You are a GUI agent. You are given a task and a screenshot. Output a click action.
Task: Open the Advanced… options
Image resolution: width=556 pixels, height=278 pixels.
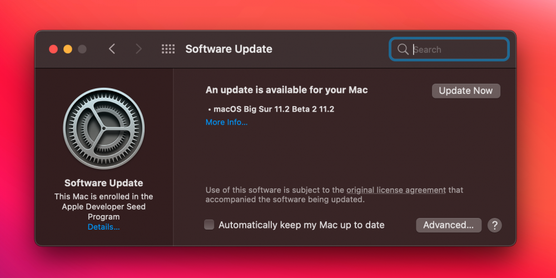[449, 225]
